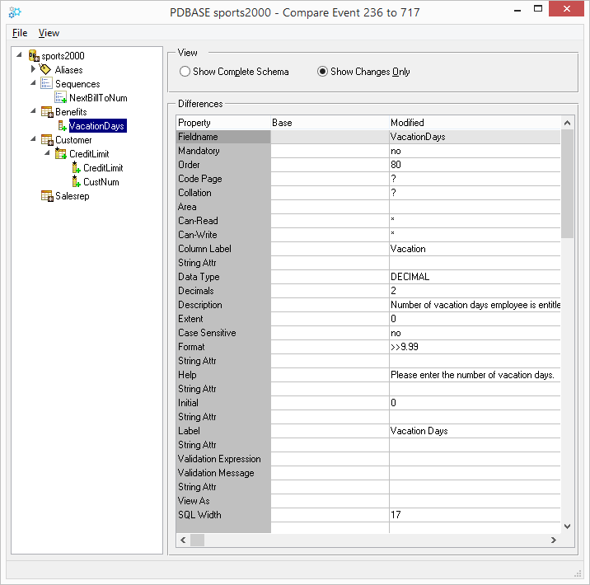Click the Order value 80

click(396, 165)
